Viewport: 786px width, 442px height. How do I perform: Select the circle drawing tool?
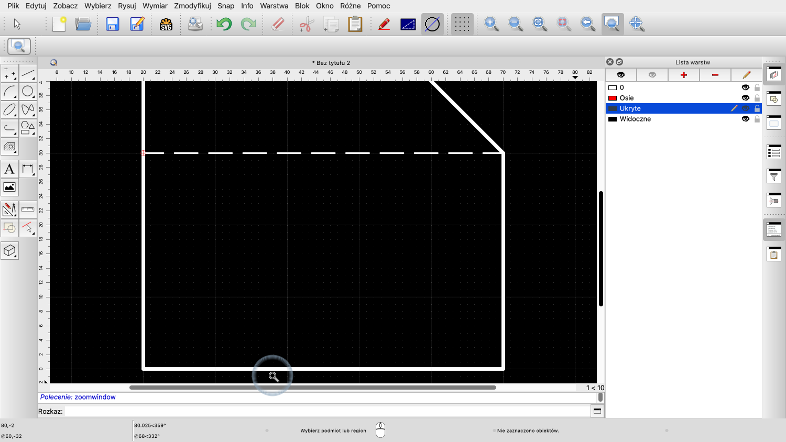tap(28, 92)
